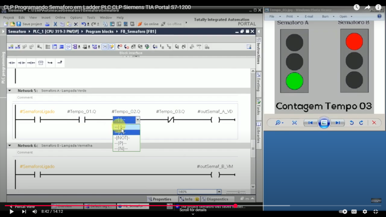The height and width of the screenshot is (217, 386).
Task: Insert an output coil from favorites
Action: click(x=31, y=63)
